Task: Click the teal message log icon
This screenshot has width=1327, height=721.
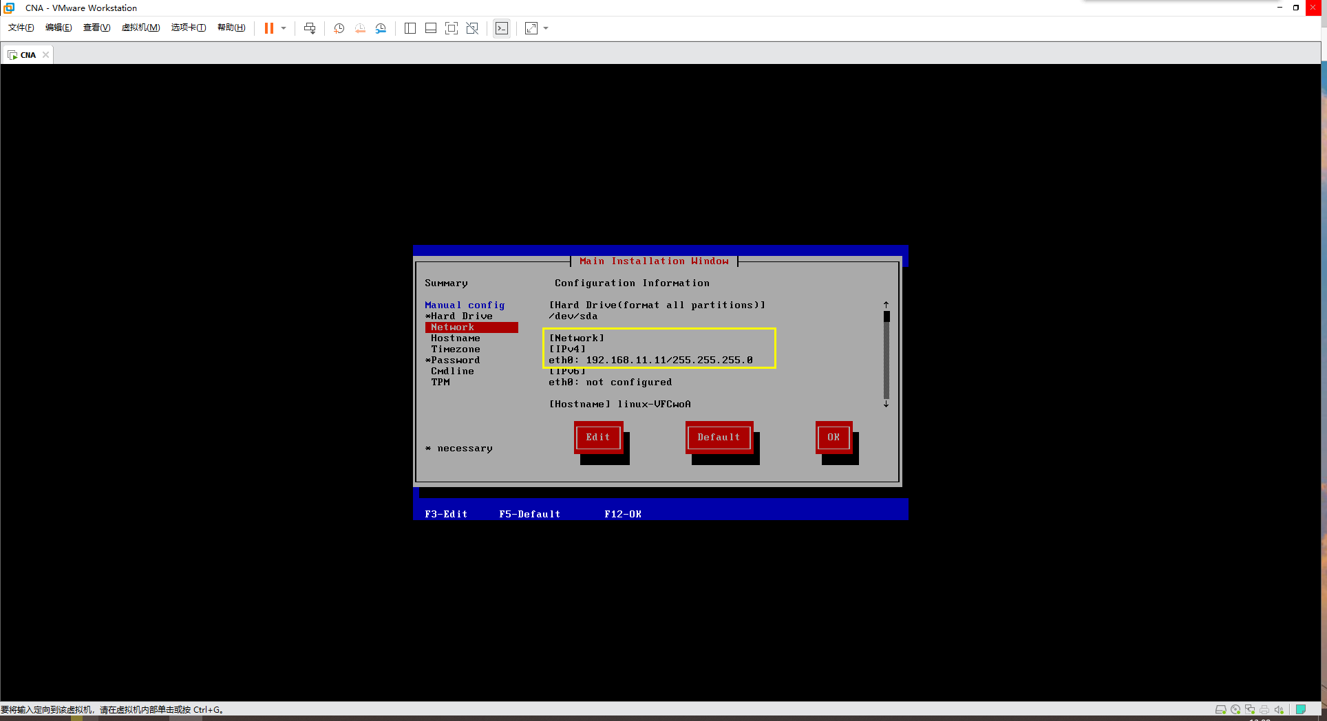Action: (x=1301, y=709)
